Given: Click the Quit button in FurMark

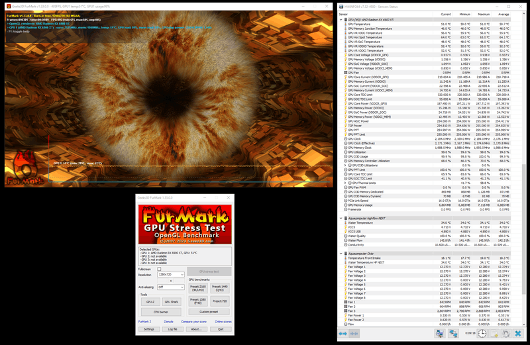Looking at the screenshot, I should pos(221,329).
